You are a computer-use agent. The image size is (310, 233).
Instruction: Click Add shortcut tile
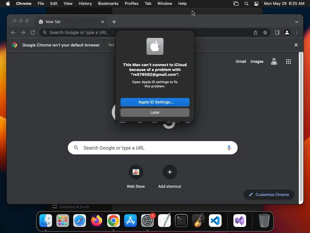point(170,177)
